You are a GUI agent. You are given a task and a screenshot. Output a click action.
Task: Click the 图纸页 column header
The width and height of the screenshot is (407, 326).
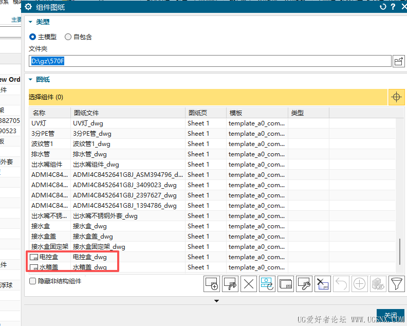206,113
